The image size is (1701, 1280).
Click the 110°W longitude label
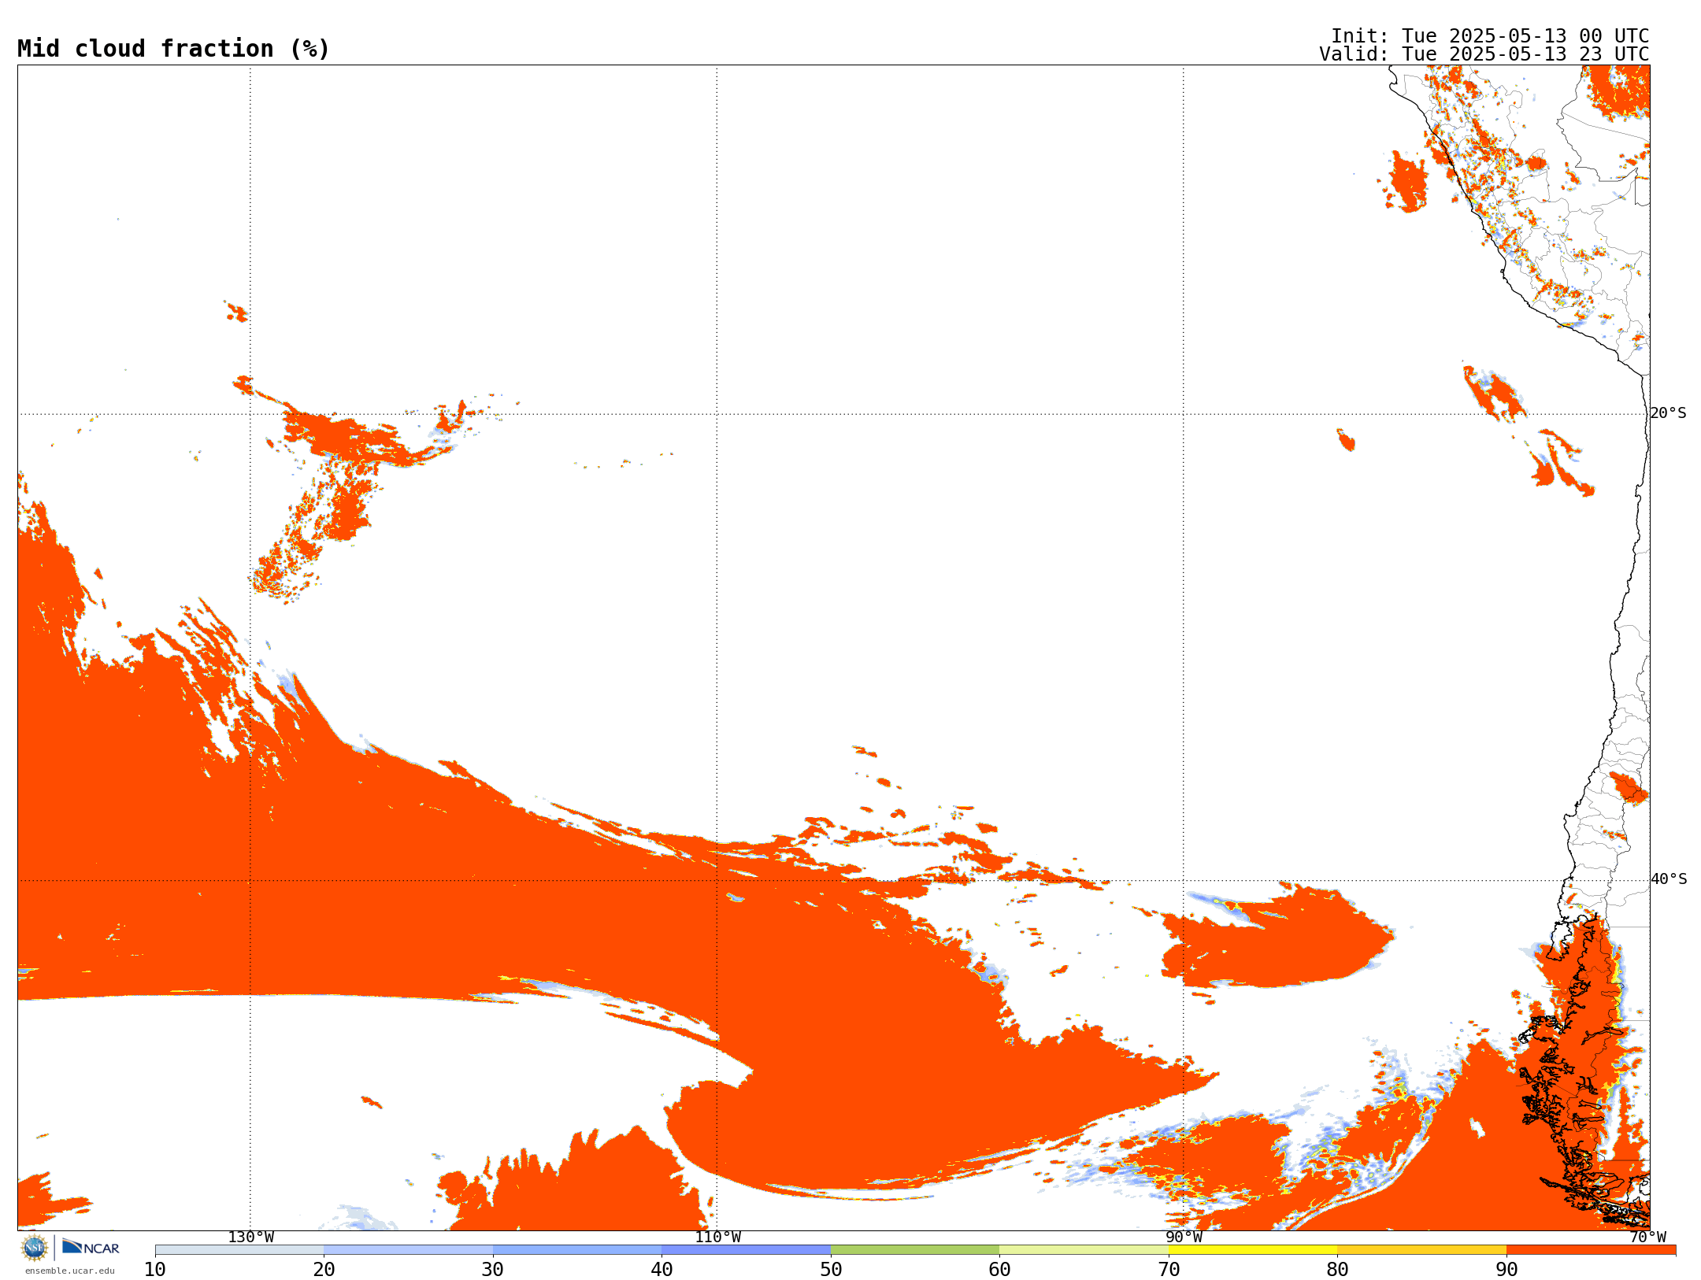click(717, 1237)
